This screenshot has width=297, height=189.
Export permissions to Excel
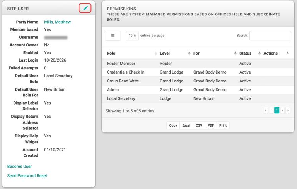pyautogui.click(x=186, y=125)
